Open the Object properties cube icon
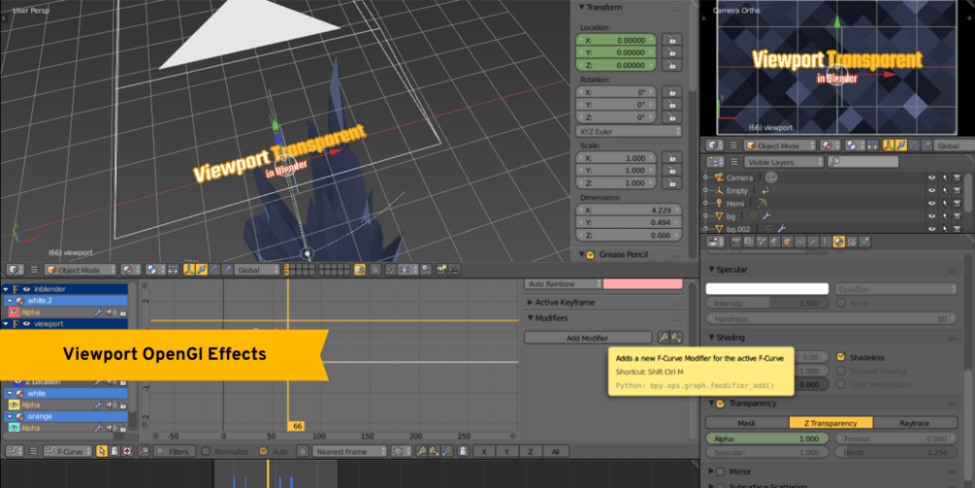The image size is (975, 488). click(x=787, y=242)
